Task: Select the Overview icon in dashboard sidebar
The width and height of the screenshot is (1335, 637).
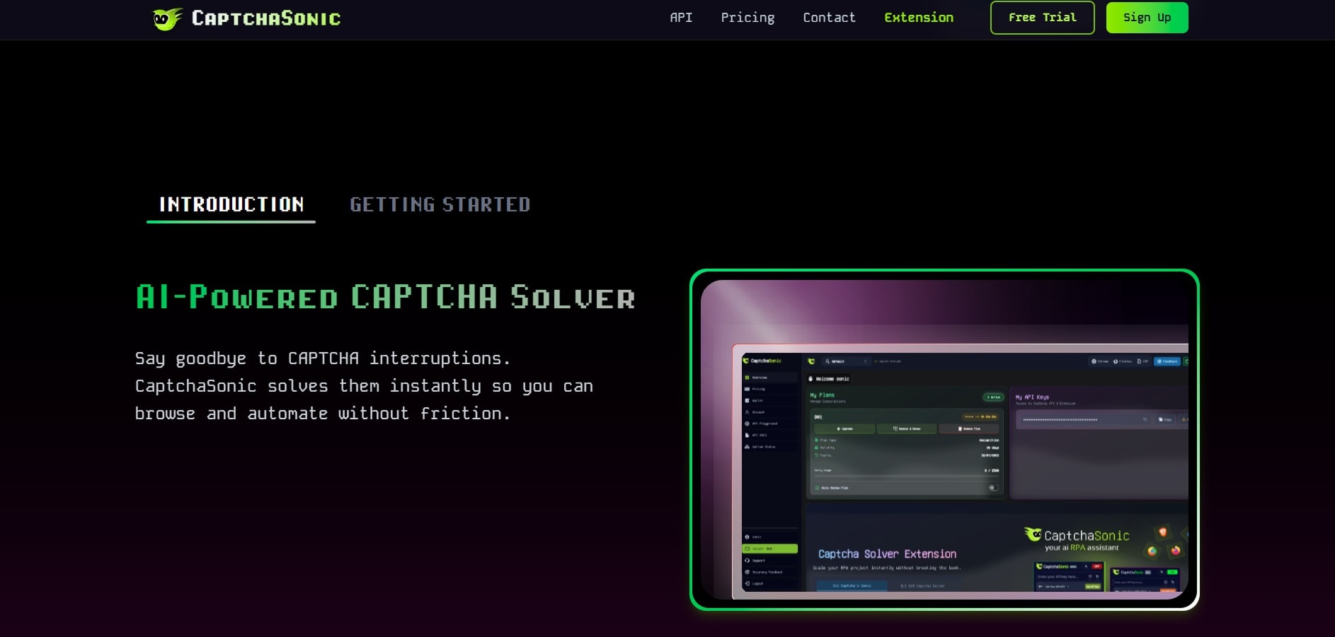Action: pyautogui.click(x=747, y=378)
